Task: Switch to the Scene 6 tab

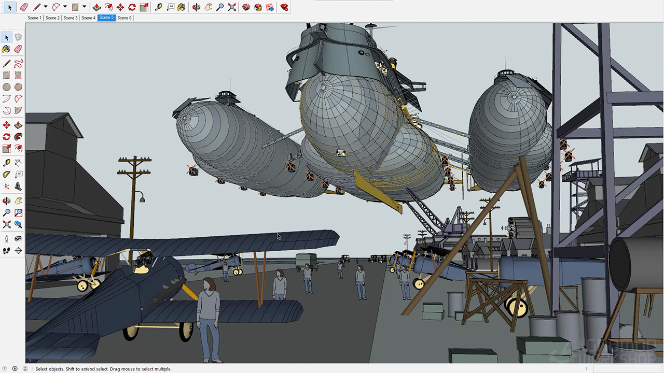Action: pos(124,18)
